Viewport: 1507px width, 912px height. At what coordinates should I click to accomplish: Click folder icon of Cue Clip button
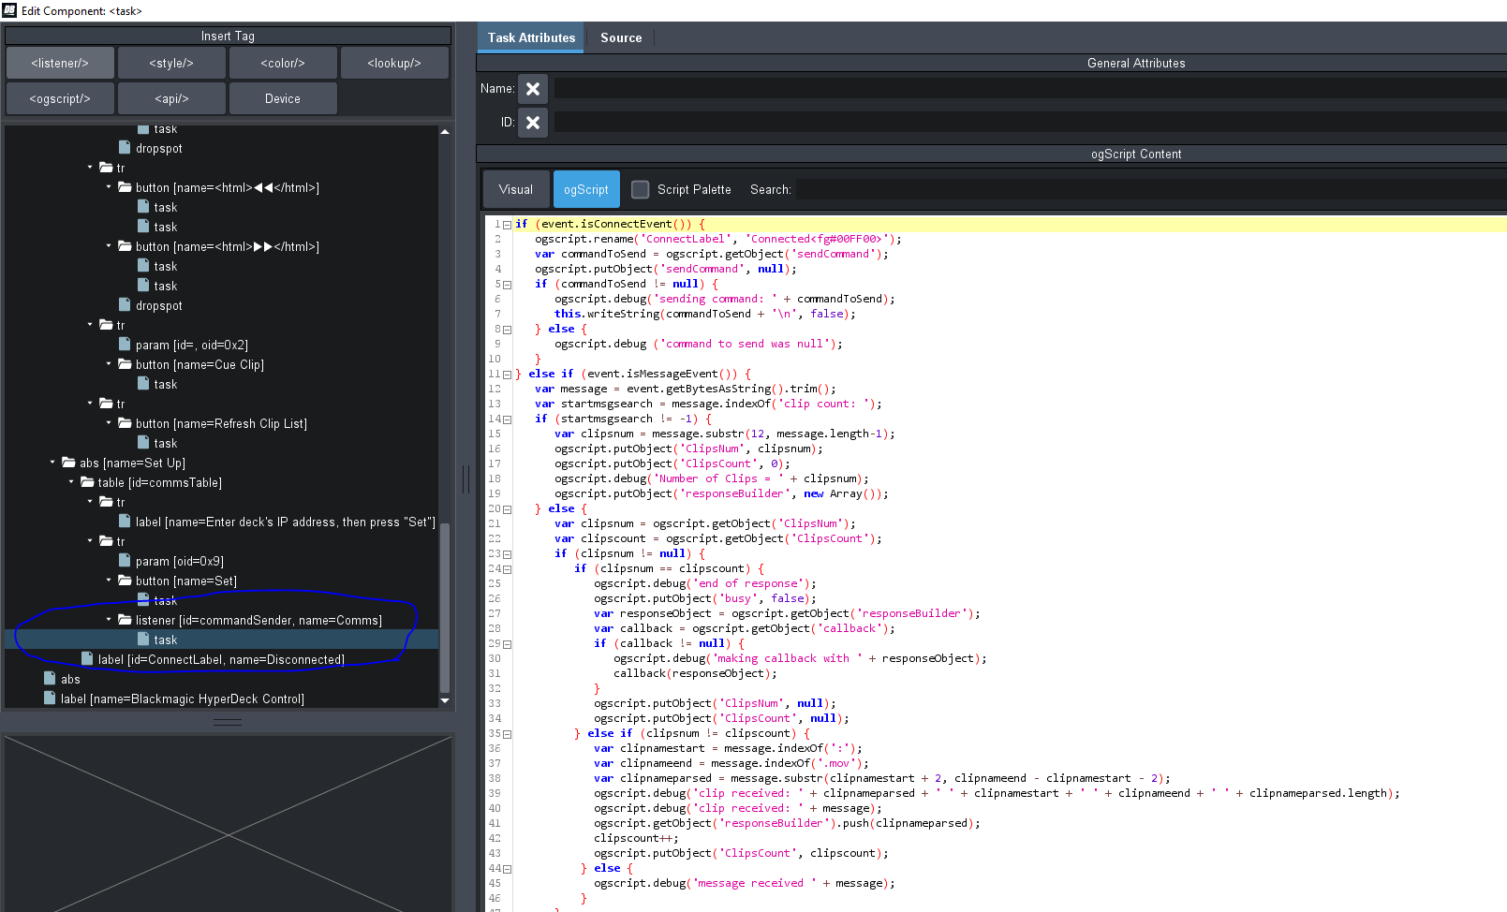click(125, 364)
